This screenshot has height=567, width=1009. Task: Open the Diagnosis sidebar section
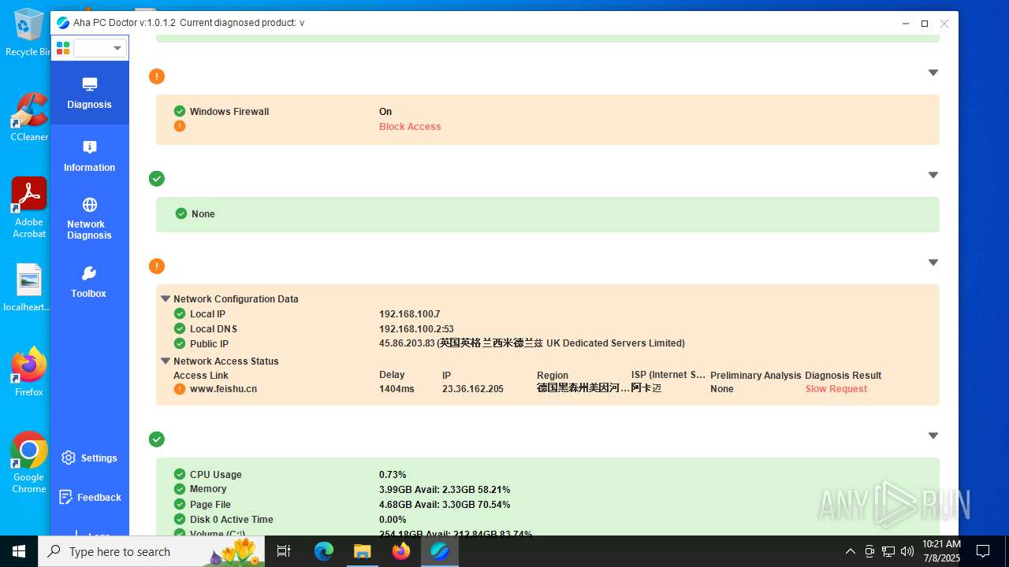click(89, 93)
